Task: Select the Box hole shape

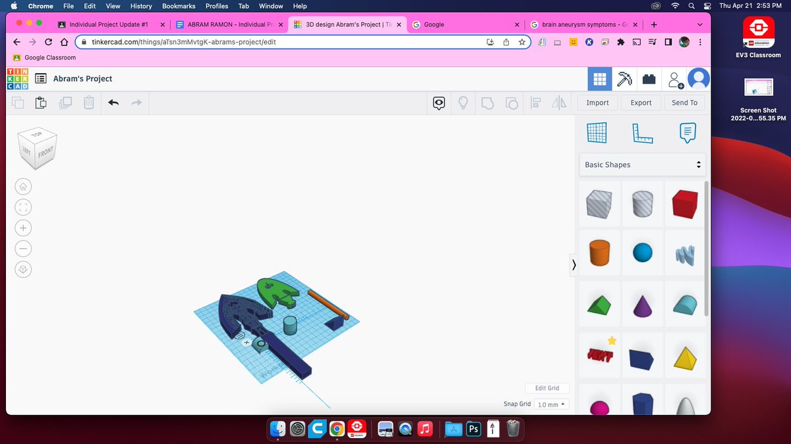Action: [x=599, y=205]
